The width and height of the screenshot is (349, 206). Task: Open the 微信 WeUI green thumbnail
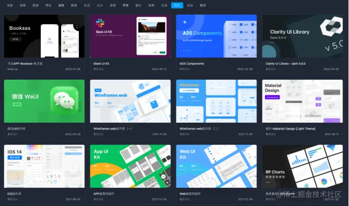(44, 101)
